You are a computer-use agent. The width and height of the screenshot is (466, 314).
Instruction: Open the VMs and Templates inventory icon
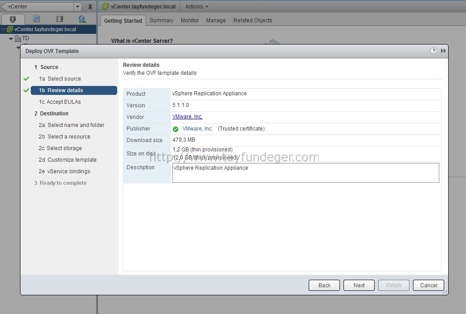click(36, 19)
